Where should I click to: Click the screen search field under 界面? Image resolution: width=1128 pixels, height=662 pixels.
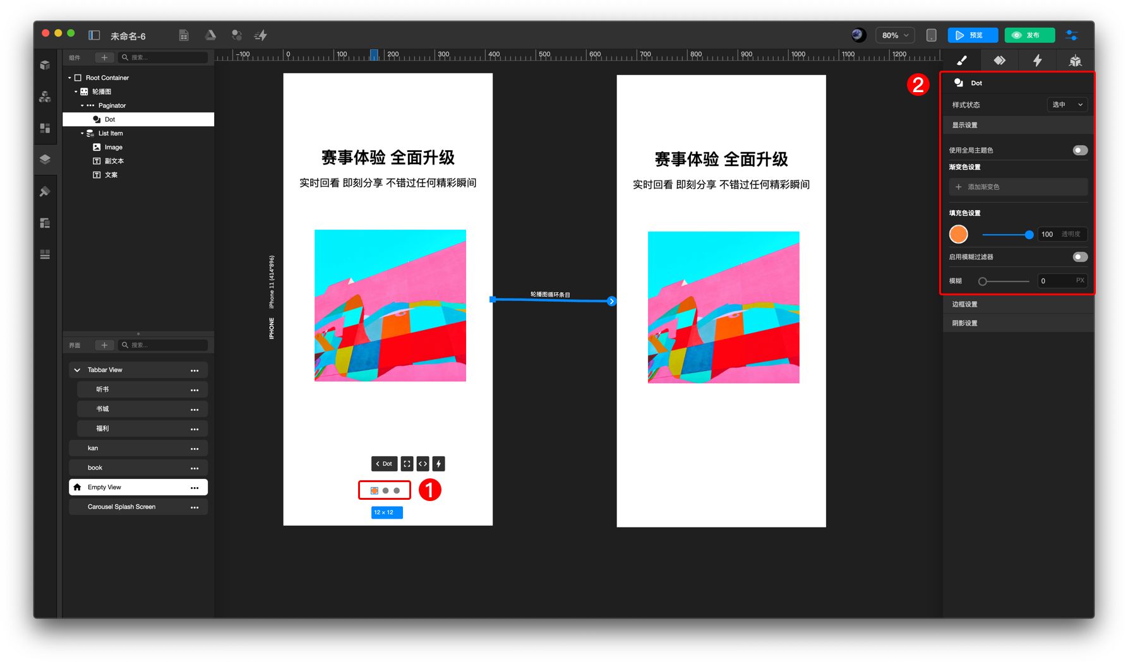coord(163,345)
